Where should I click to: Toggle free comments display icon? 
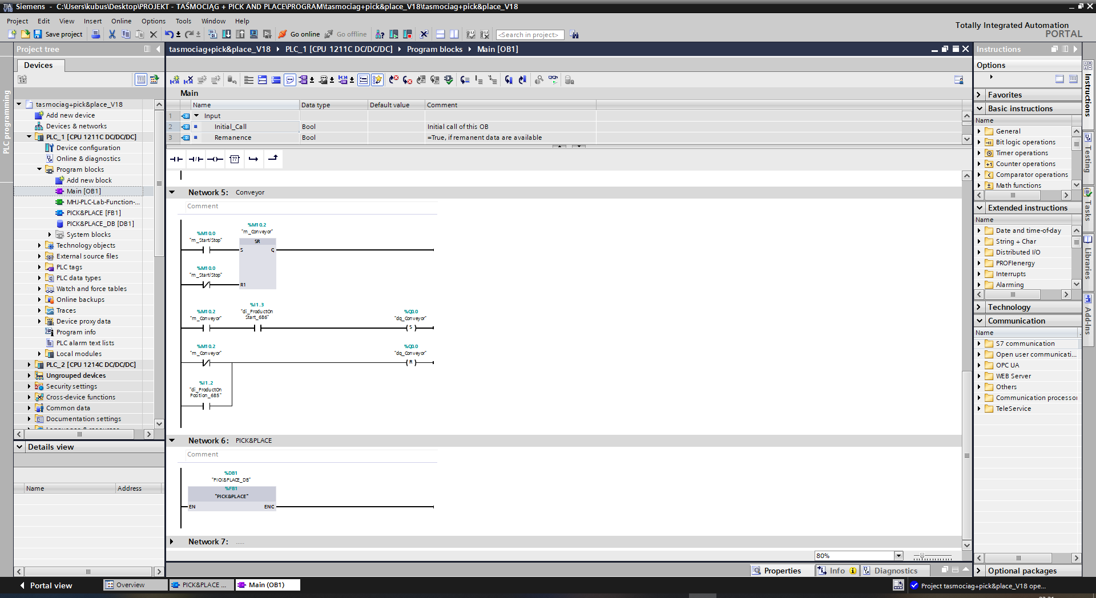[x=290, y=80]
